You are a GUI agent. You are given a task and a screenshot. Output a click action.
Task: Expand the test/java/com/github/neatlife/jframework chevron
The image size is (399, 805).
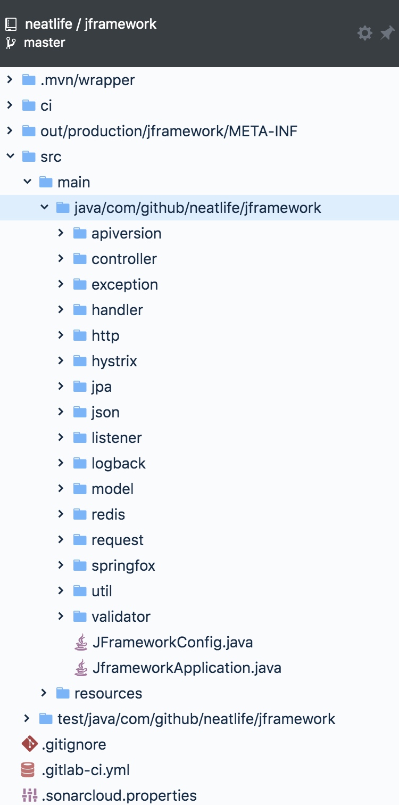tap(27, 719)
